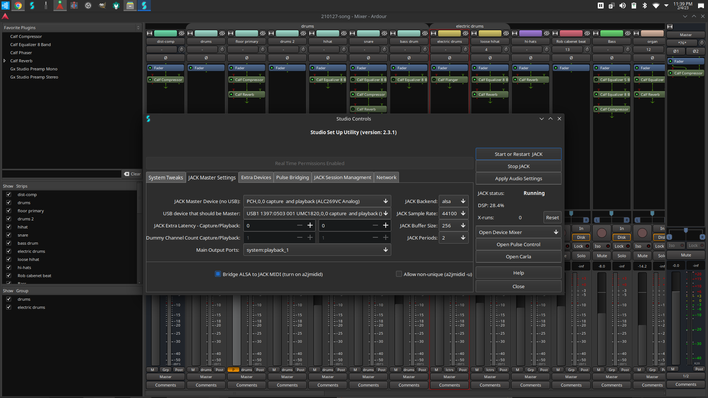Click Start or Restart JACK button
Viewport: 708px width, 398px height.
[x=518, y=154]
